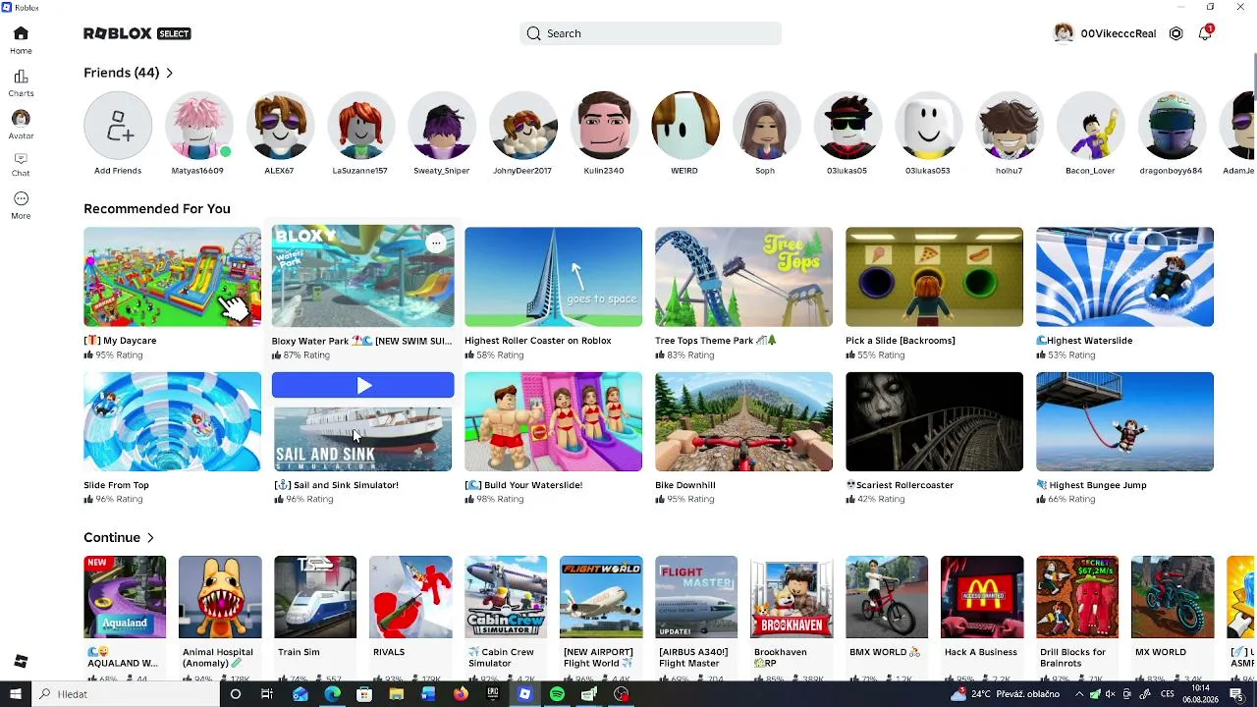This screenshot has width=1257, height=707.
Task: Open the Highest Bungee Jump game
Action: coord(1124,421)
